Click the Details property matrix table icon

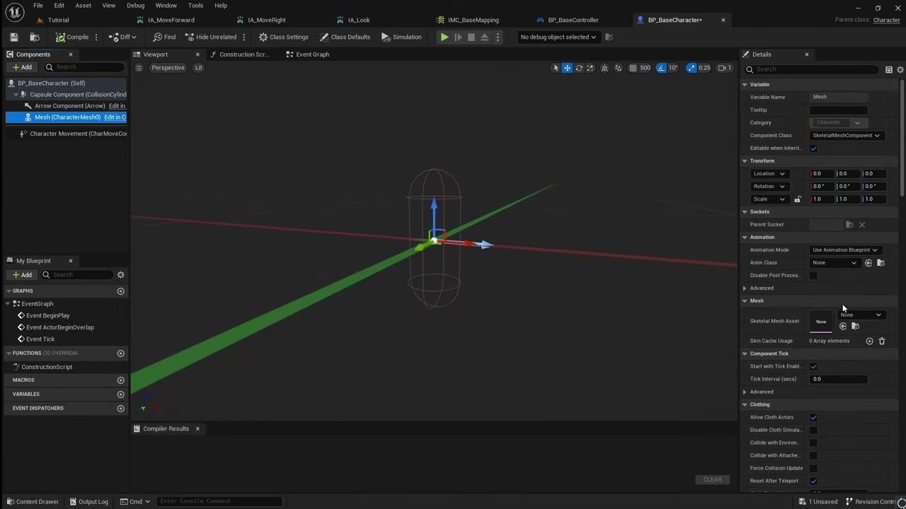click(x=889, y=69)
